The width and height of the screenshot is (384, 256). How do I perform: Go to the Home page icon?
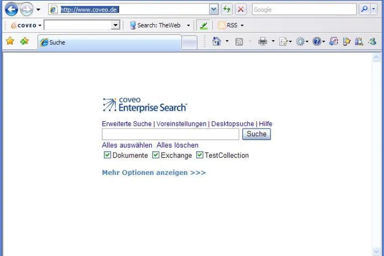(217, 41)
